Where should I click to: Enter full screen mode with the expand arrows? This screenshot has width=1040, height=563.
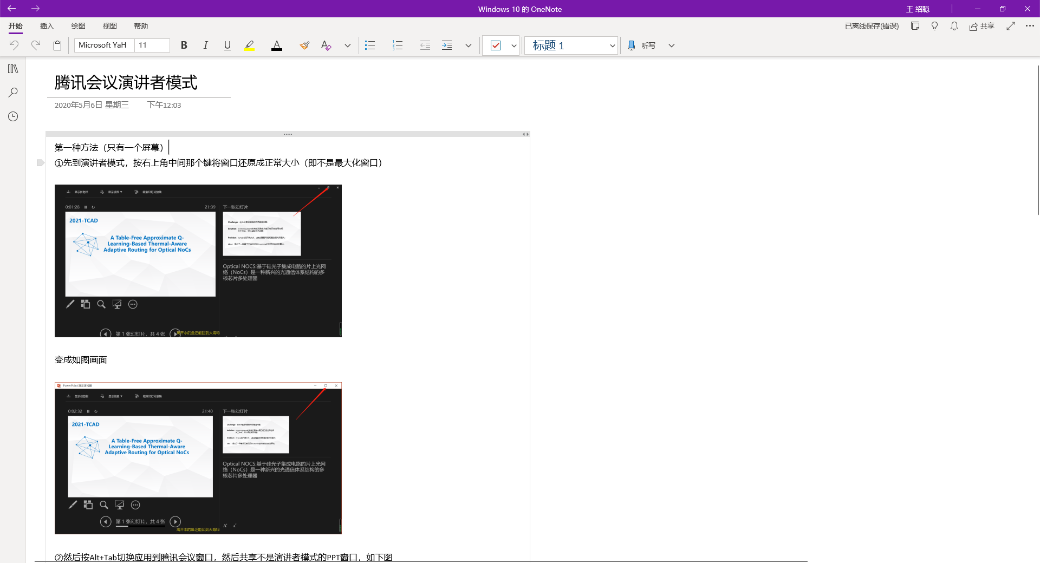(1011, 26)
